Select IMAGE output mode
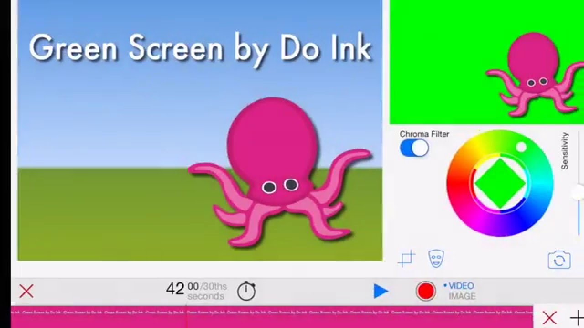 pyautogui.click(x=462, y=296)
